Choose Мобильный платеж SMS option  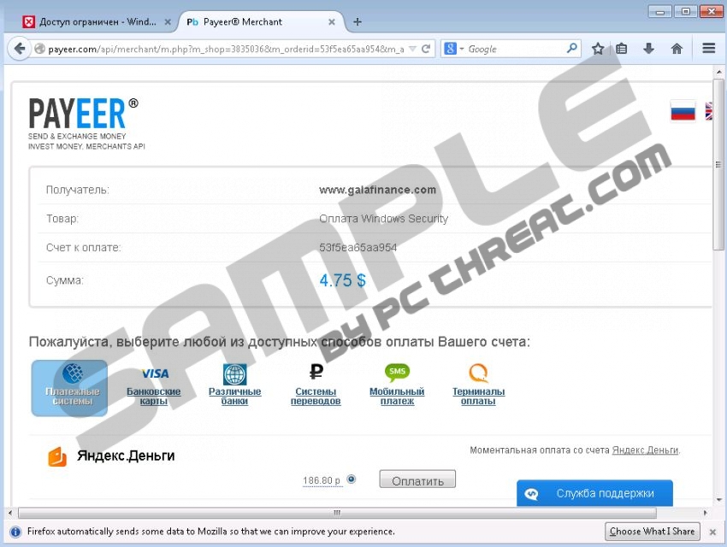click(397, 385)
